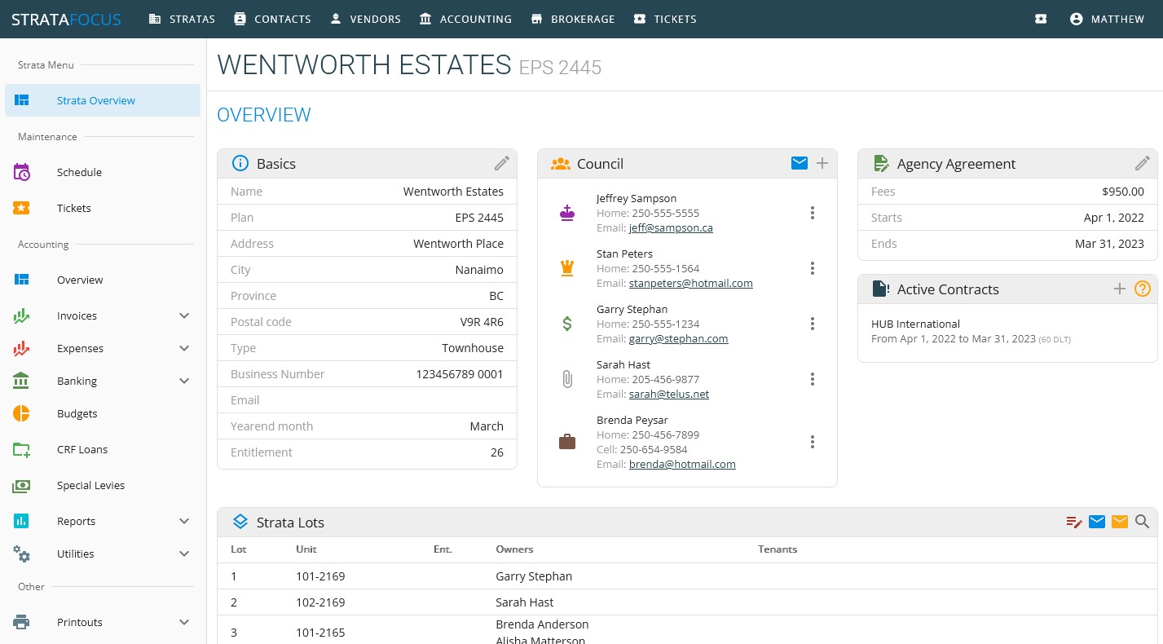This screenshot has height=644, width=1163.
Task: Add a council member with plus icon
Action: point(822,164)
